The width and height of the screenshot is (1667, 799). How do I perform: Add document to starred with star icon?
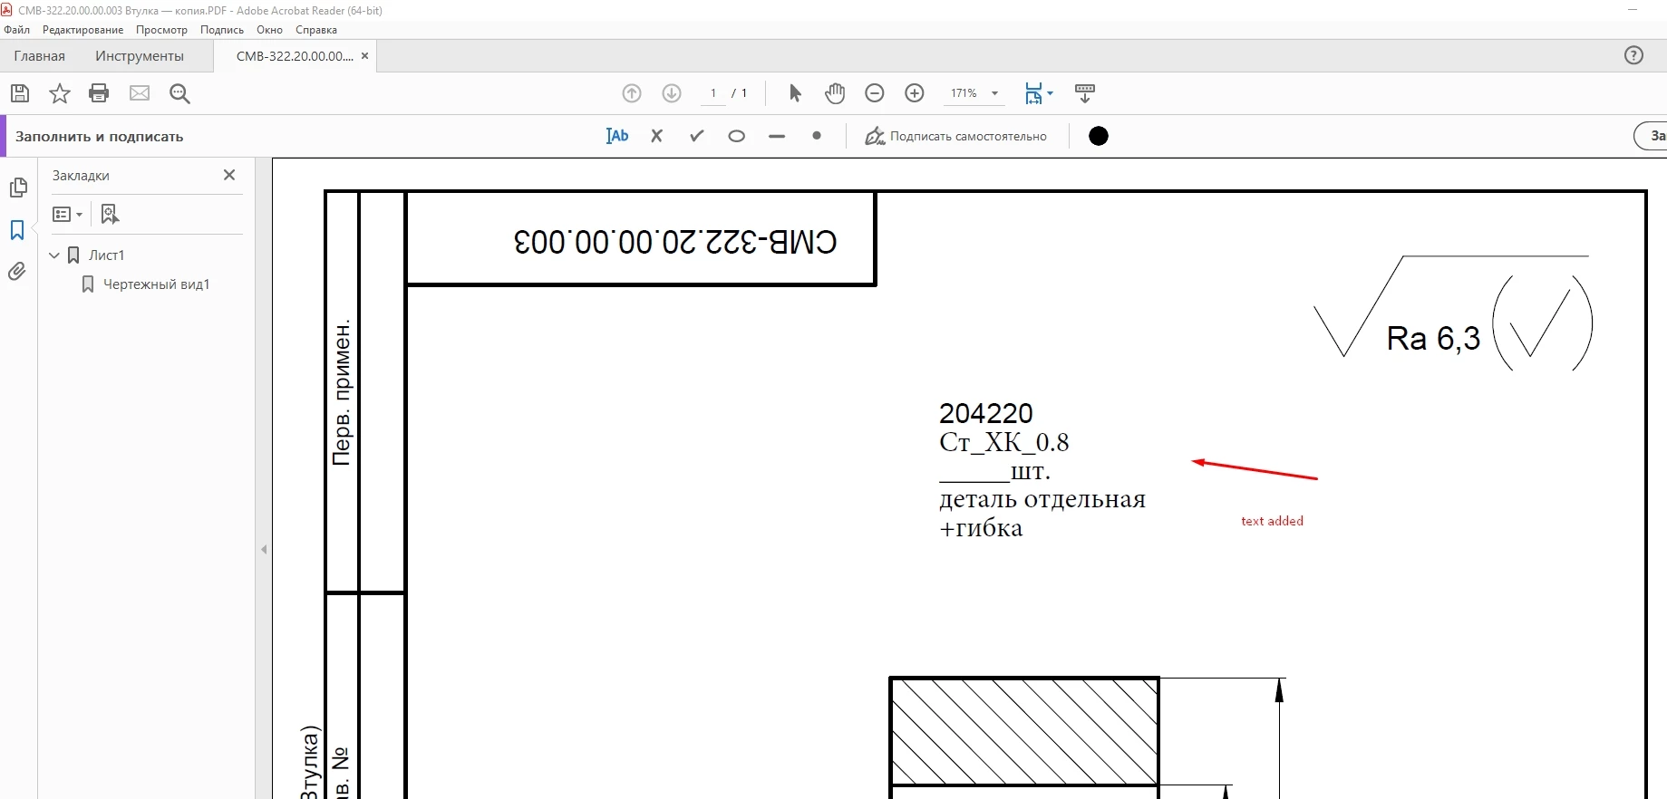point(60,93)
